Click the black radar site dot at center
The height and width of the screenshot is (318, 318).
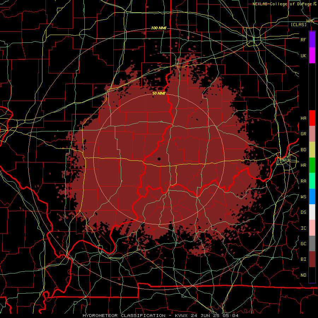pos(159,159)
